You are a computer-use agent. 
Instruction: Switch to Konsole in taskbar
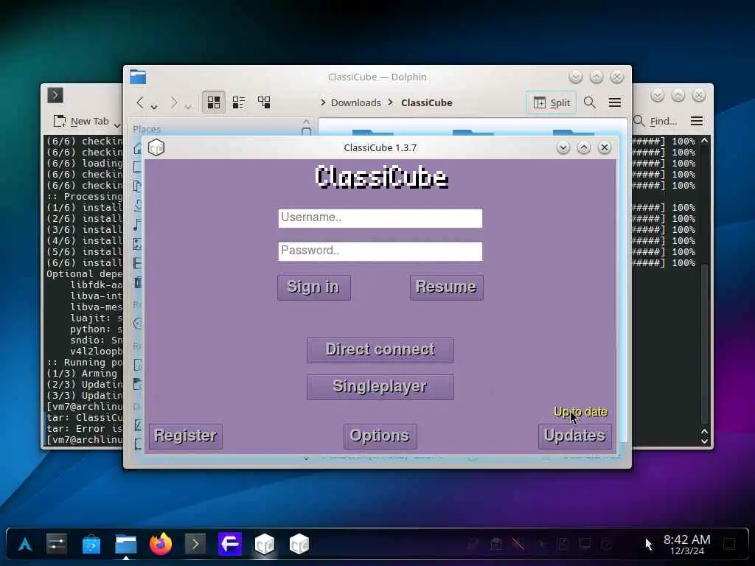coord(195,545)
